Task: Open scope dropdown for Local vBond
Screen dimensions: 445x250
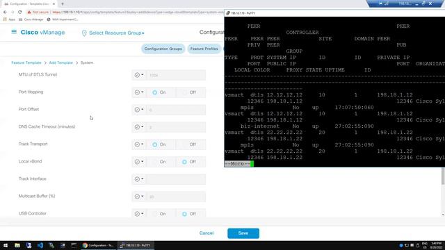Action: (139, 162)
